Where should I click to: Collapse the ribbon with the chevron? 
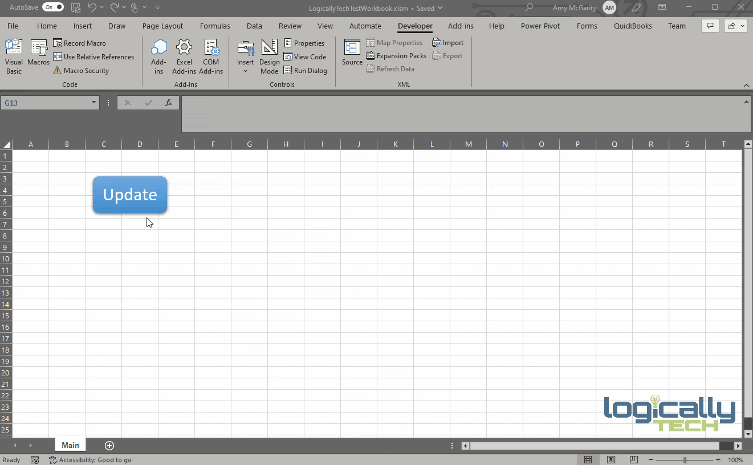click(746, 86)
